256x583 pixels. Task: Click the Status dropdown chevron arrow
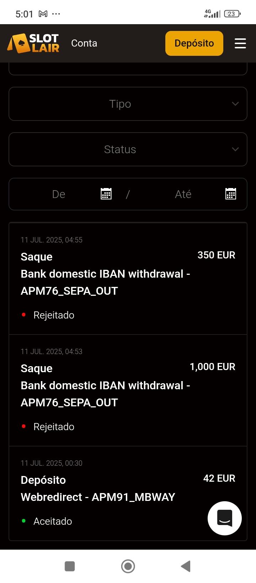235,149
